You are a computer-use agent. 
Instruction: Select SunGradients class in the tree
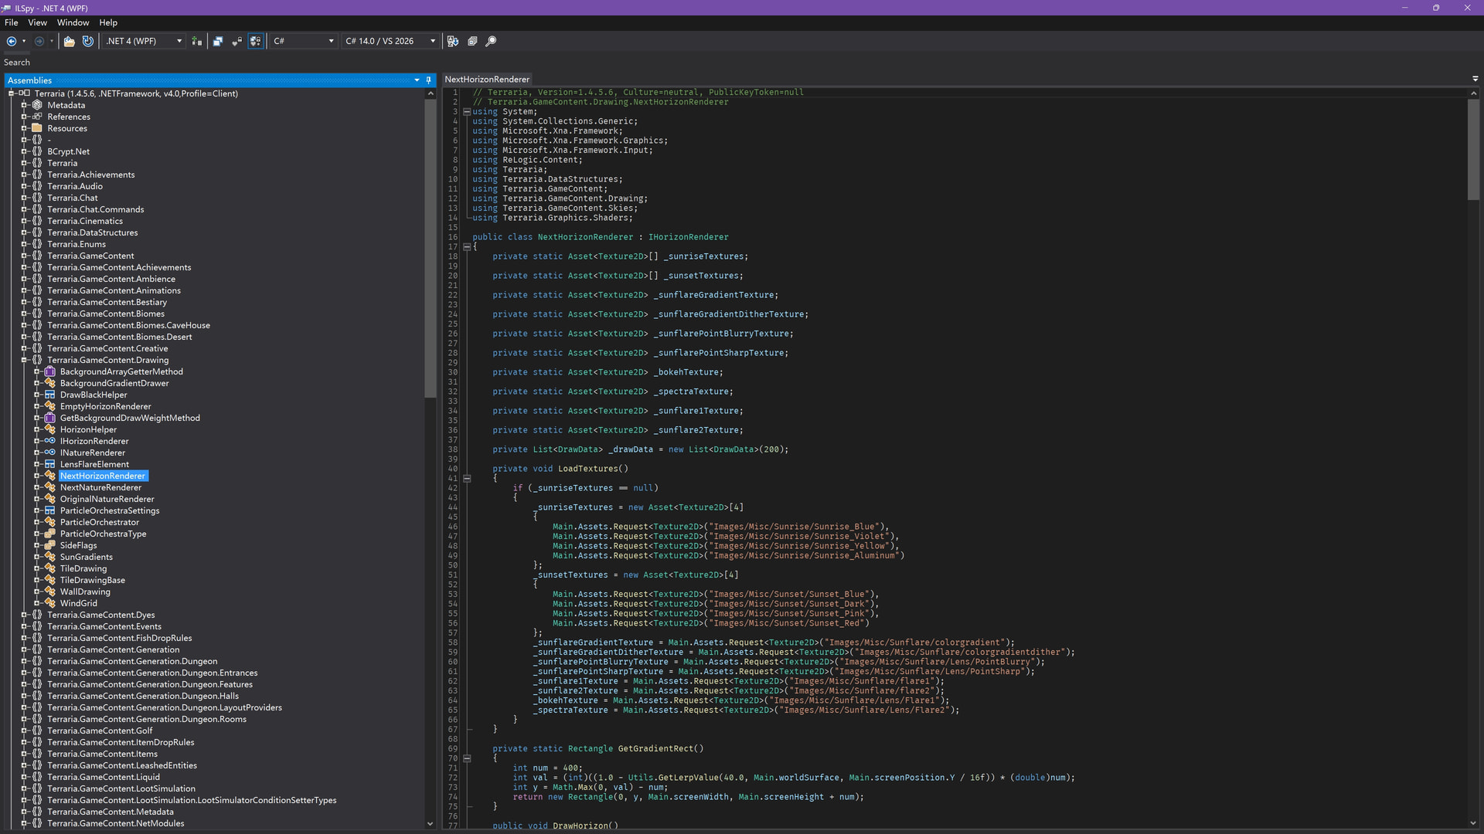click(86, 557)
